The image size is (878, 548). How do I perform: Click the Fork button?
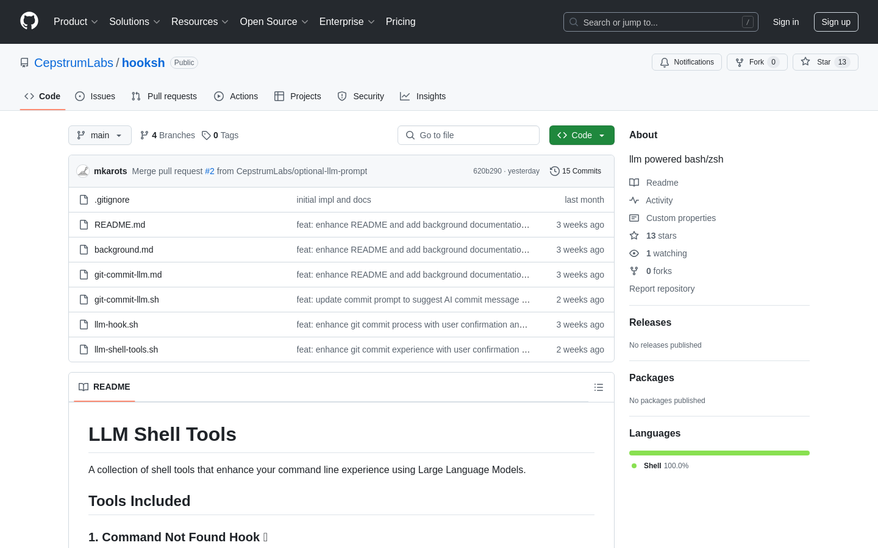(757, 62)
